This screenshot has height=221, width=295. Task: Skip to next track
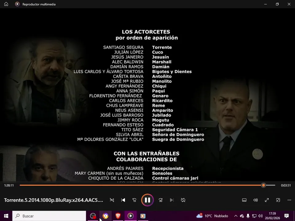172,200
